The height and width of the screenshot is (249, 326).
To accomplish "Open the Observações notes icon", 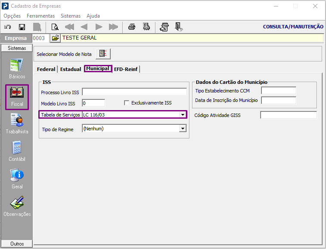I will pyautogui.click(x=17, y=206).
